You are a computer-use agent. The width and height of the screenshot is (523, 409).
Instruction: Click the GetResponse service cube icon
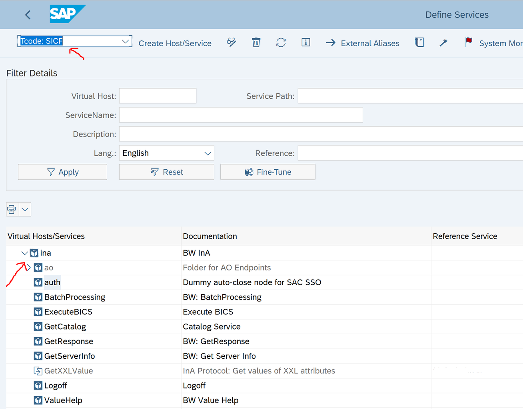click(38, 341)
